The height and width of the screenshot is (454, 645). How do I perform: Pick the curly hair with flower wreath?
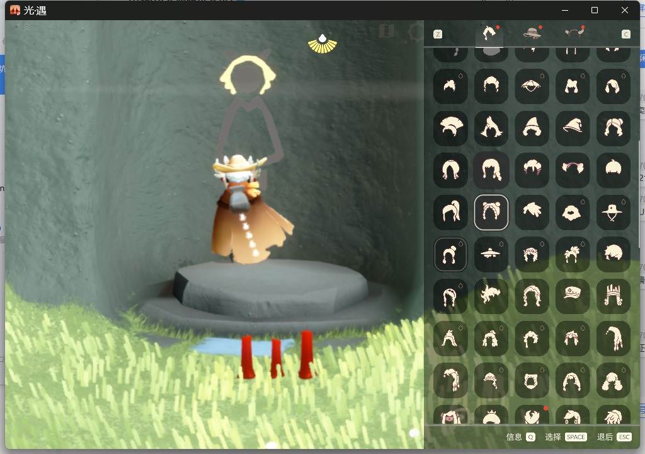(x=532, y=254)
